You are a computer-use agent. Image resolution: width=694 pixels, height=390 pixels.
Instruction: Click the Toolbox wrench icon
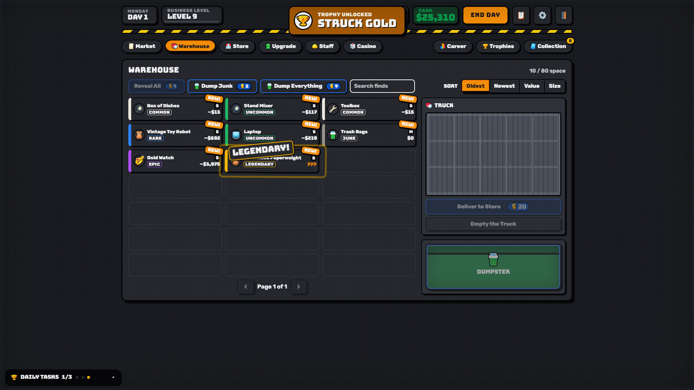tap(333, 109)
